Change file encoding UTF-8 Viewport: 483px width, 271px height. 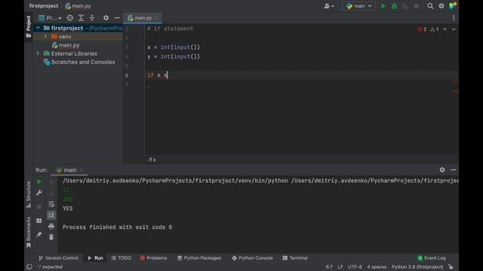tap(355, 267)
